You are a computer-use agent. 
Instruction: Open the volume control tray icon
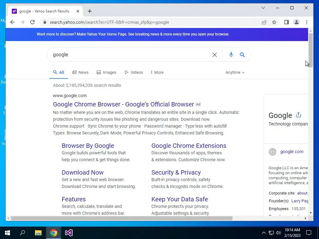click(x=279, y=233)
